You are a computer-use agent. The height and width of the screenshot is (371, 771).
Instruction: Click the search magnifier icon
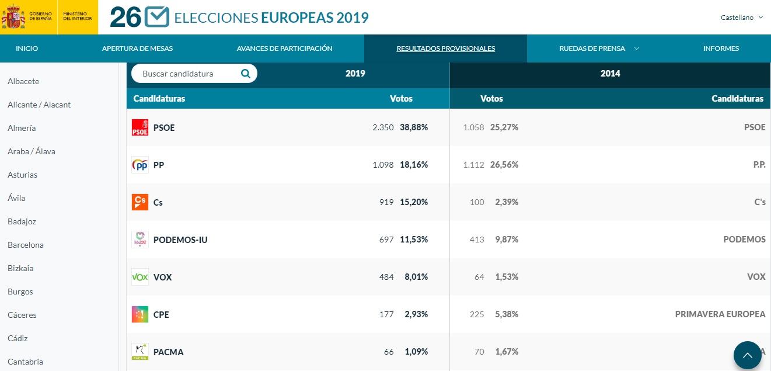(246, 74)
